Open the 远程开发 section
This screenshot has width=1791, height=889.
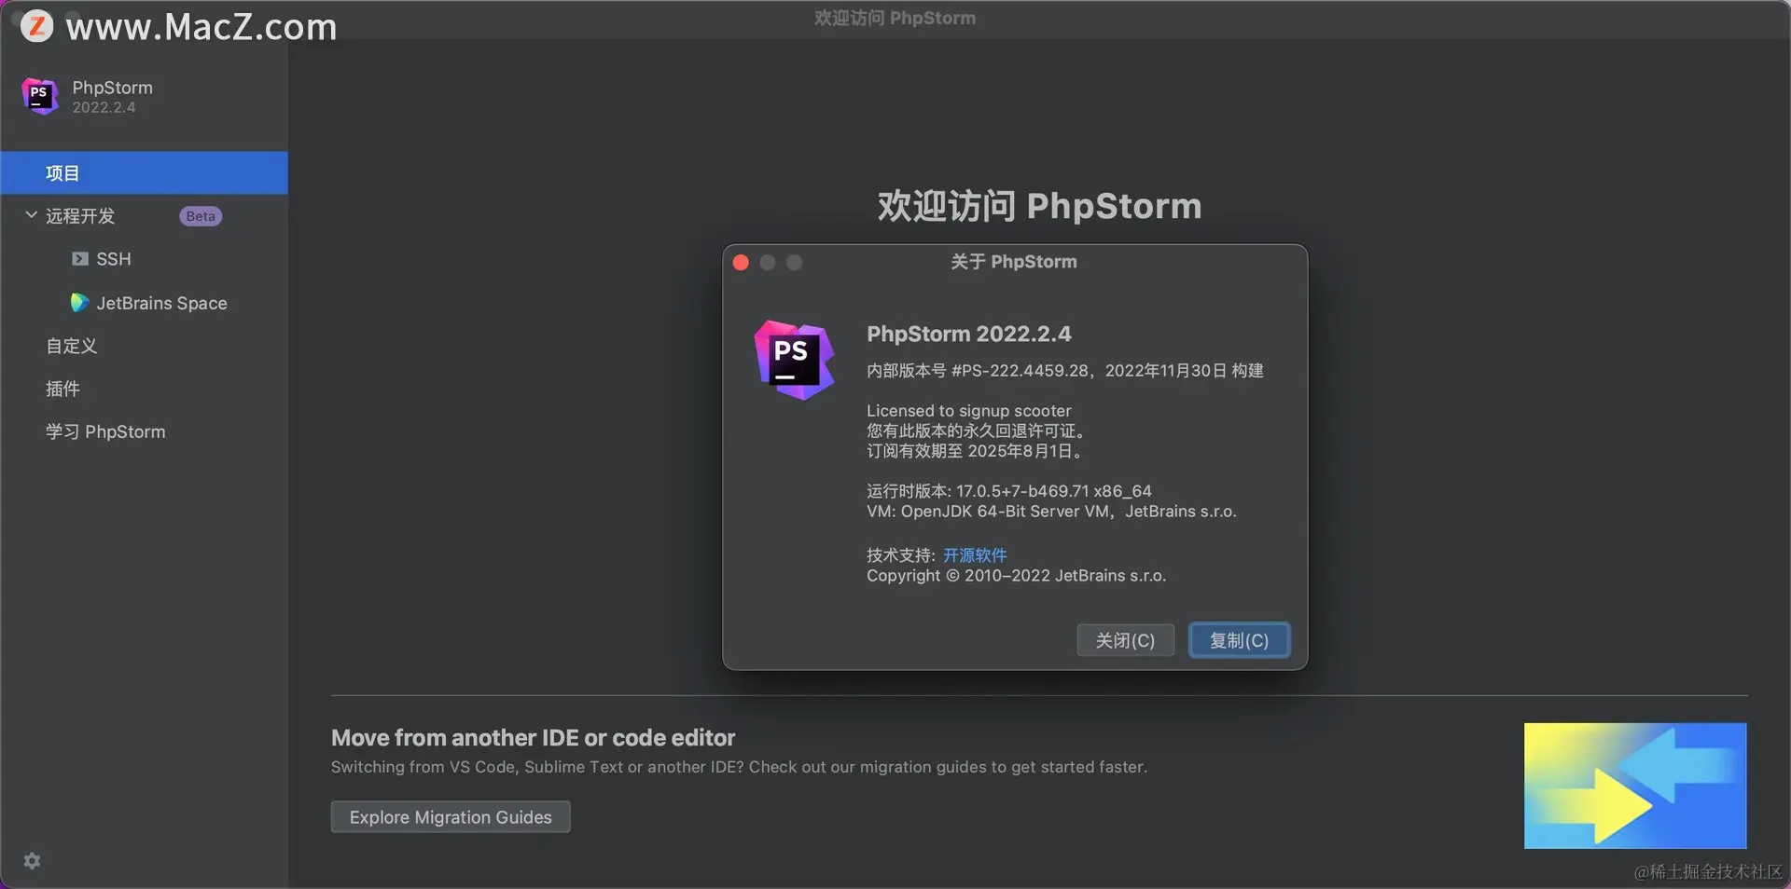(x=80, y=216)
